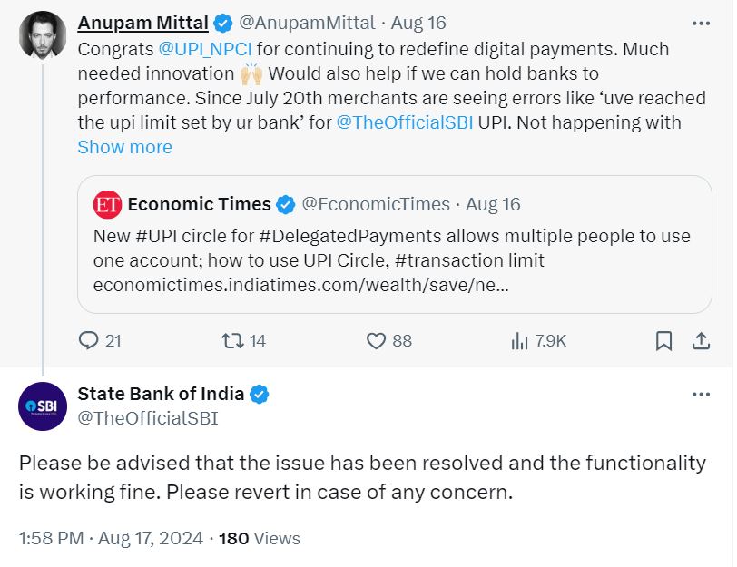Open Anupam Mittal's profile name link

pos(143,23)
